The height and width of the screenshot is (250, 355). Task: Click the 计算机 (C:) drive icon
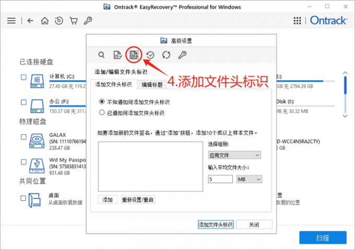coord(37,81)
